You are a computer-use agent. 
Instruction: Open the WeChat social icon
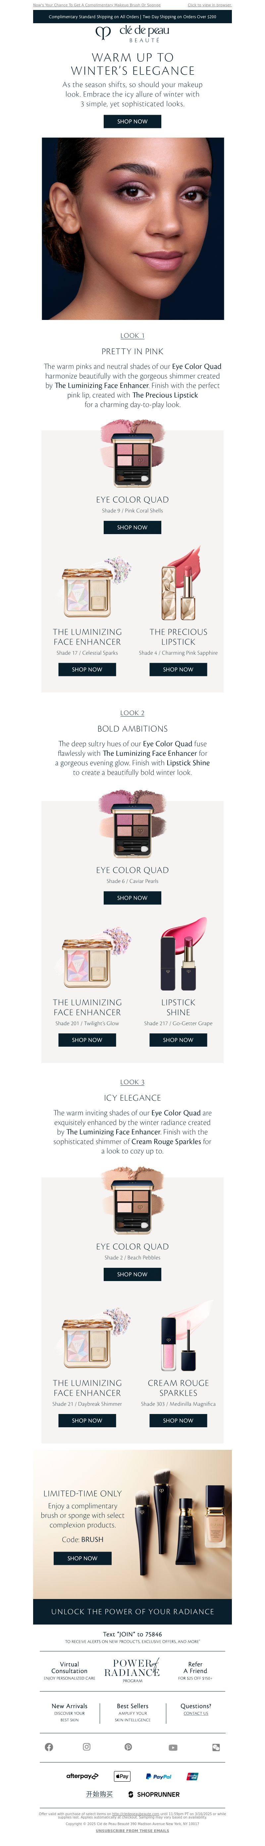216,1747
